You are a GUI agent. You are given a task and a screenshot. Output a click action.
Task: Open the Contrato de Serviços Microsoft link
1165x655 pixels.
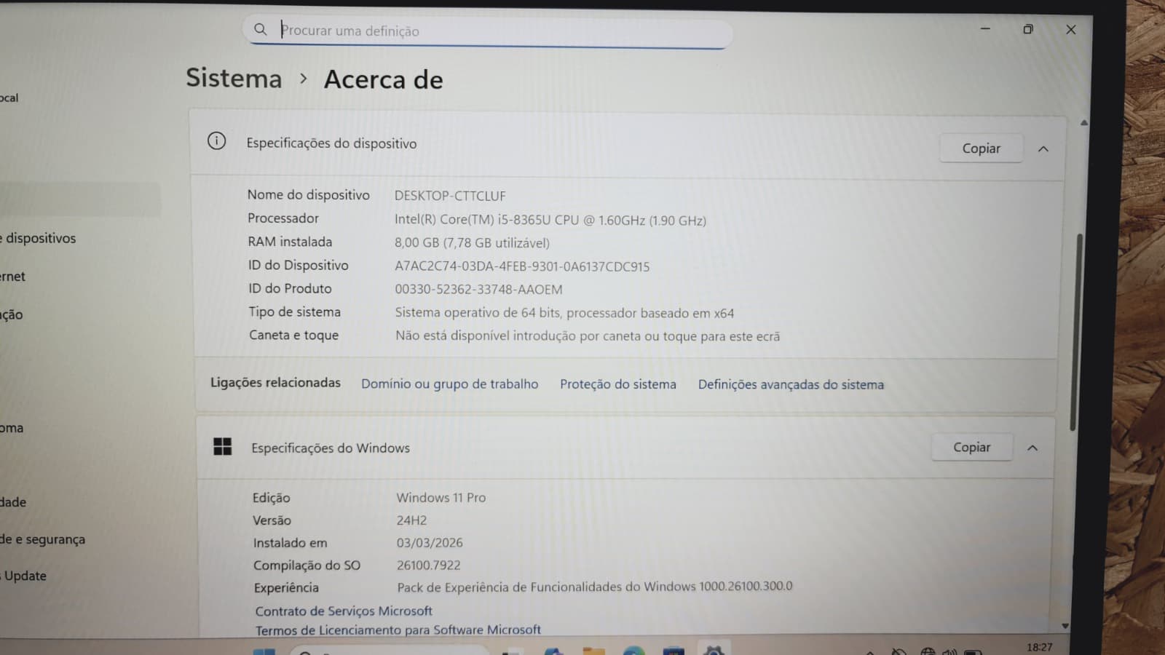click(x=344, y=611)
